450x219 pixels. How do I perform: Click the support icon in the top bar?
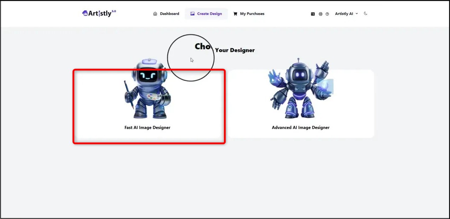(x=321, y=14)
